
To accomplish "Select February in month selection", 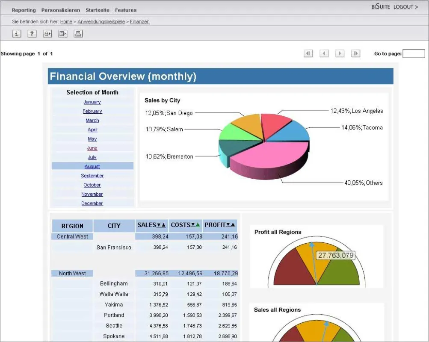I will coord(92,111).
